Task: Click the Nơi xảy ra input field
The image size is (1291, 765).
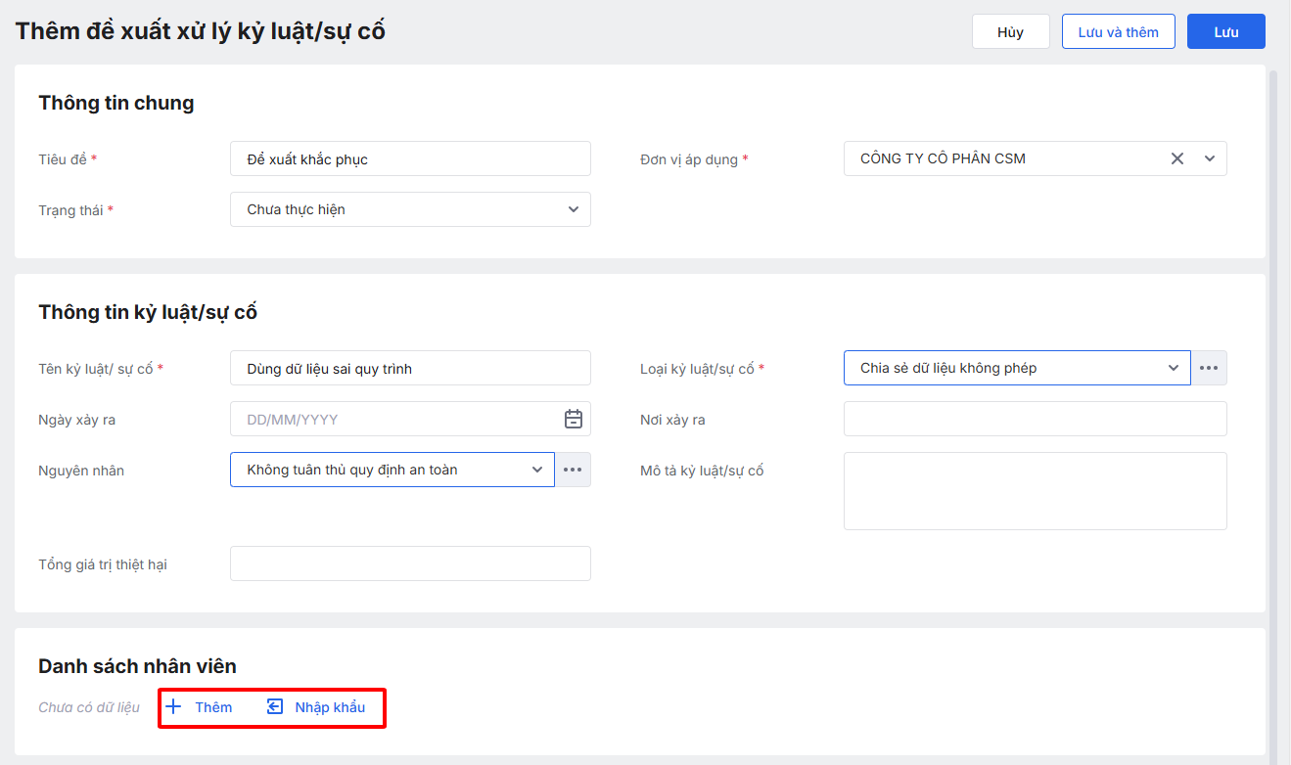Action: pyautogui.click(x=1035, y=419)
